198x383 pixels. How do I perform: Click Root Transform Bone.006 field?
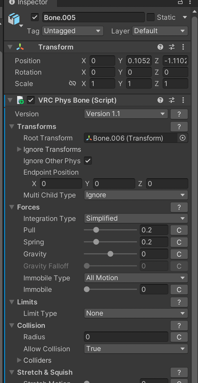pos(131,138)
